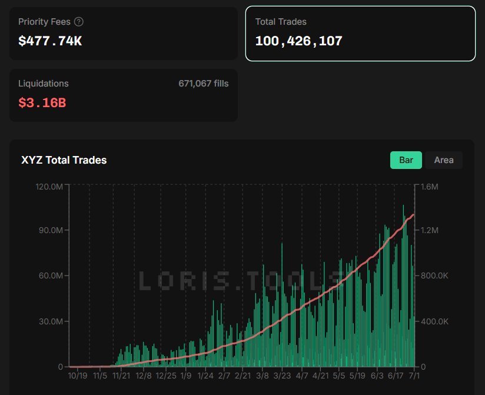Image resolution: width=485 pixels, height=395 pixels.
Task: Click the 60.0M left axis label
Action: (x=51, y=275)
